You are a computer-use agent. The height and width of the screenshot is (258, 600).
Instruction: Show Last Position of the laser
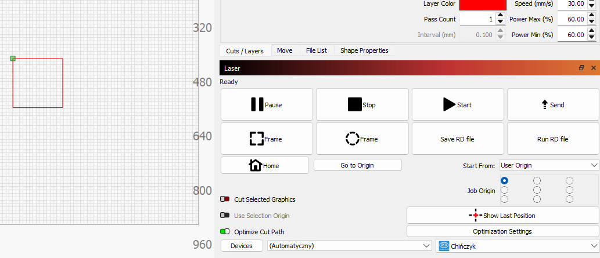(x=503, y=215)
